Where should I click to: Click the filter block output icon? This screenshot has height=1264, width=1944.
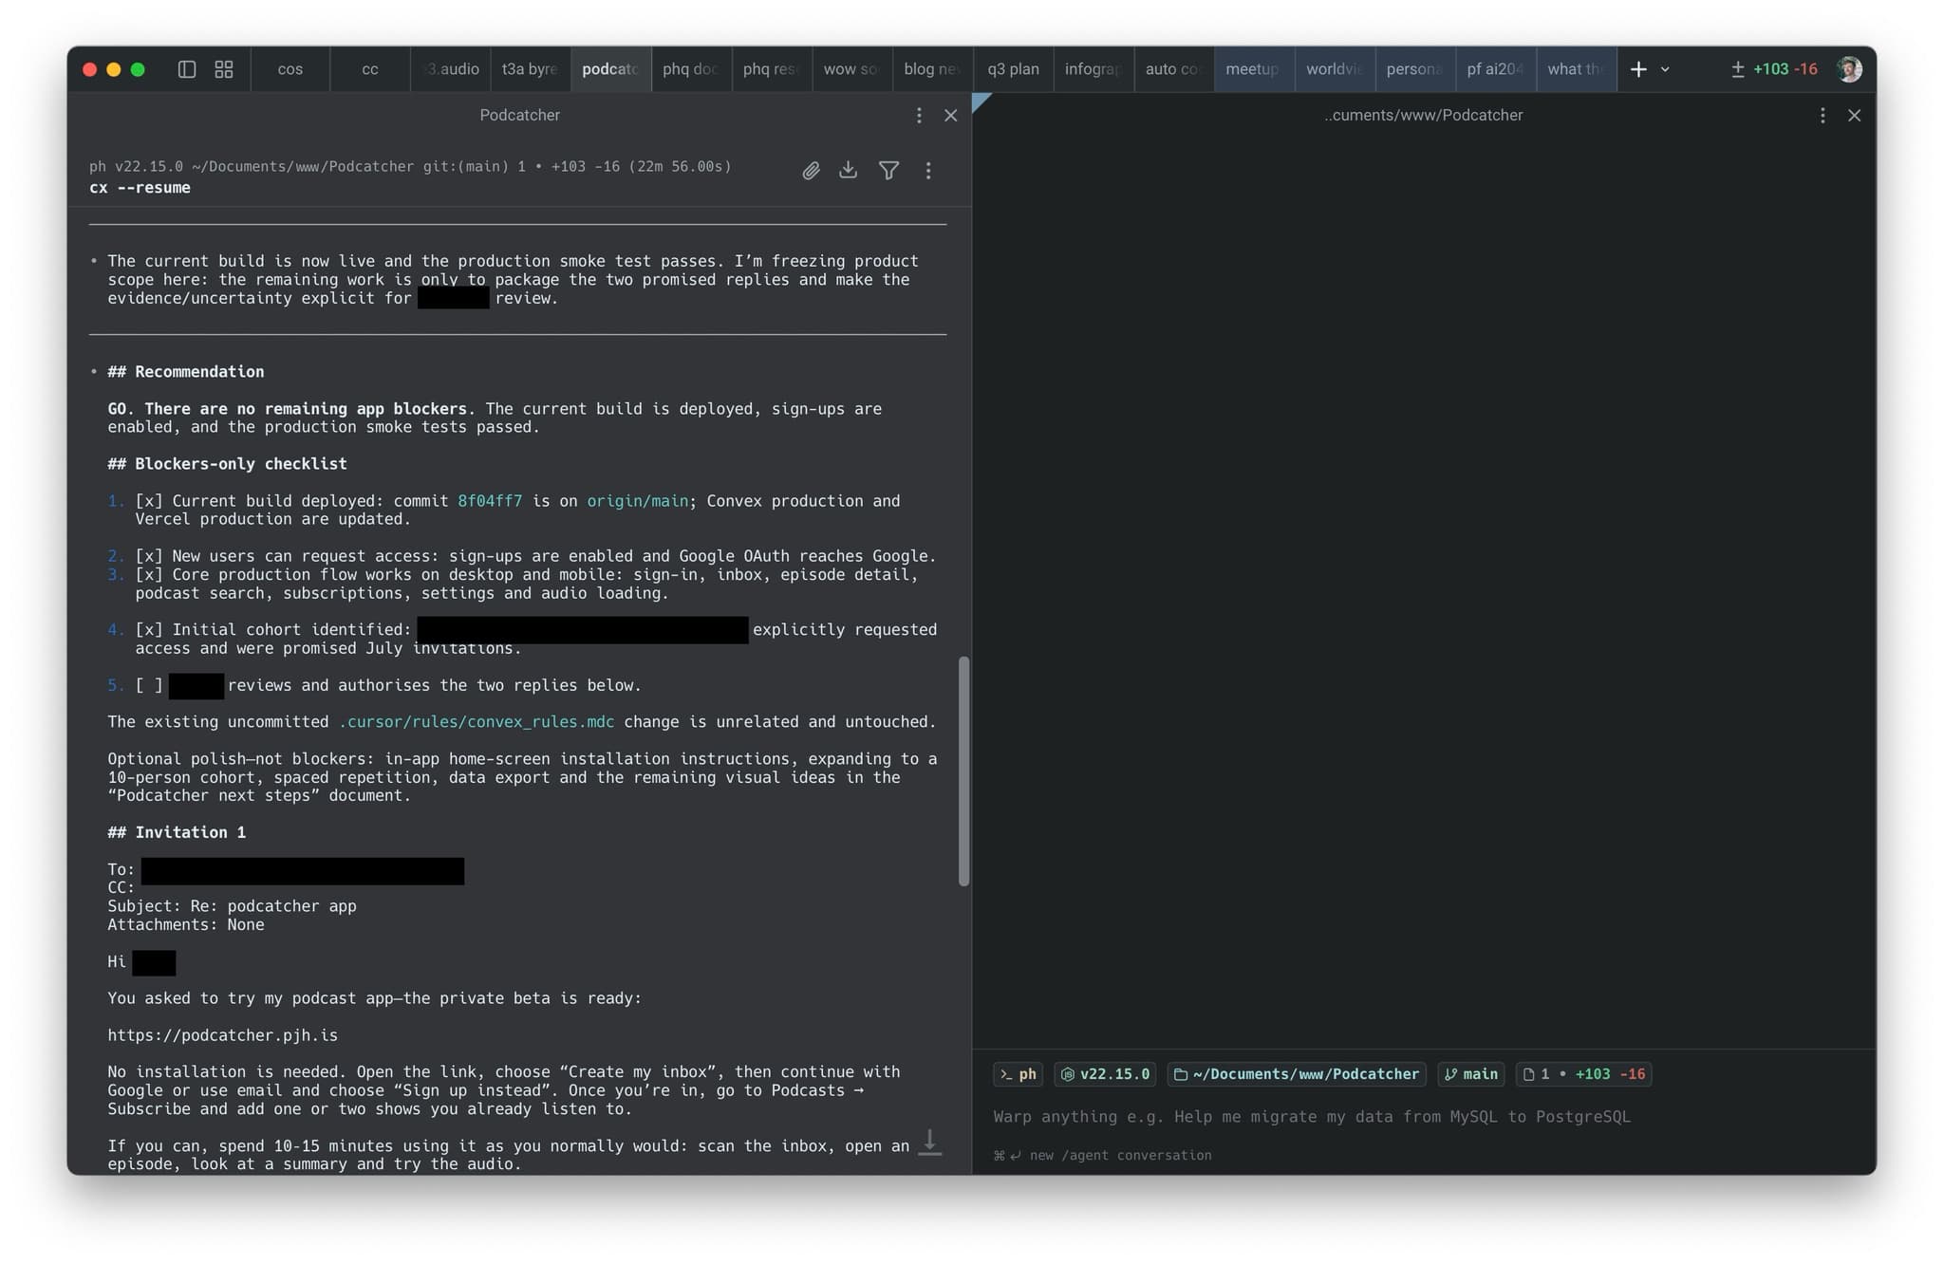click(888, 171)
